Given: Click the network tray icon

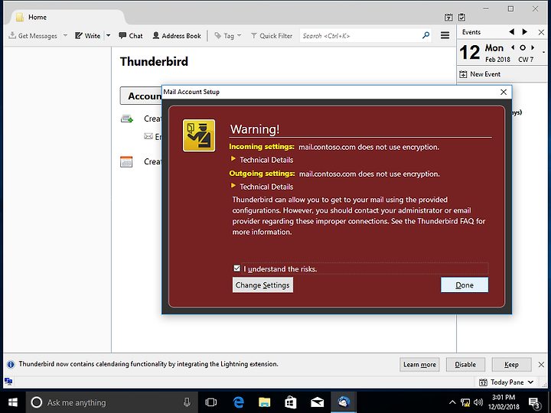Looking at the screenshot, I should [465, 402].
